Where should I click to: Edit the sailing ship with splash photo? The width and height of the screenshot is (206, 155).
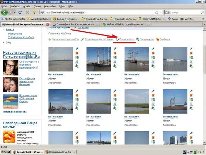[x=153, y=49]
